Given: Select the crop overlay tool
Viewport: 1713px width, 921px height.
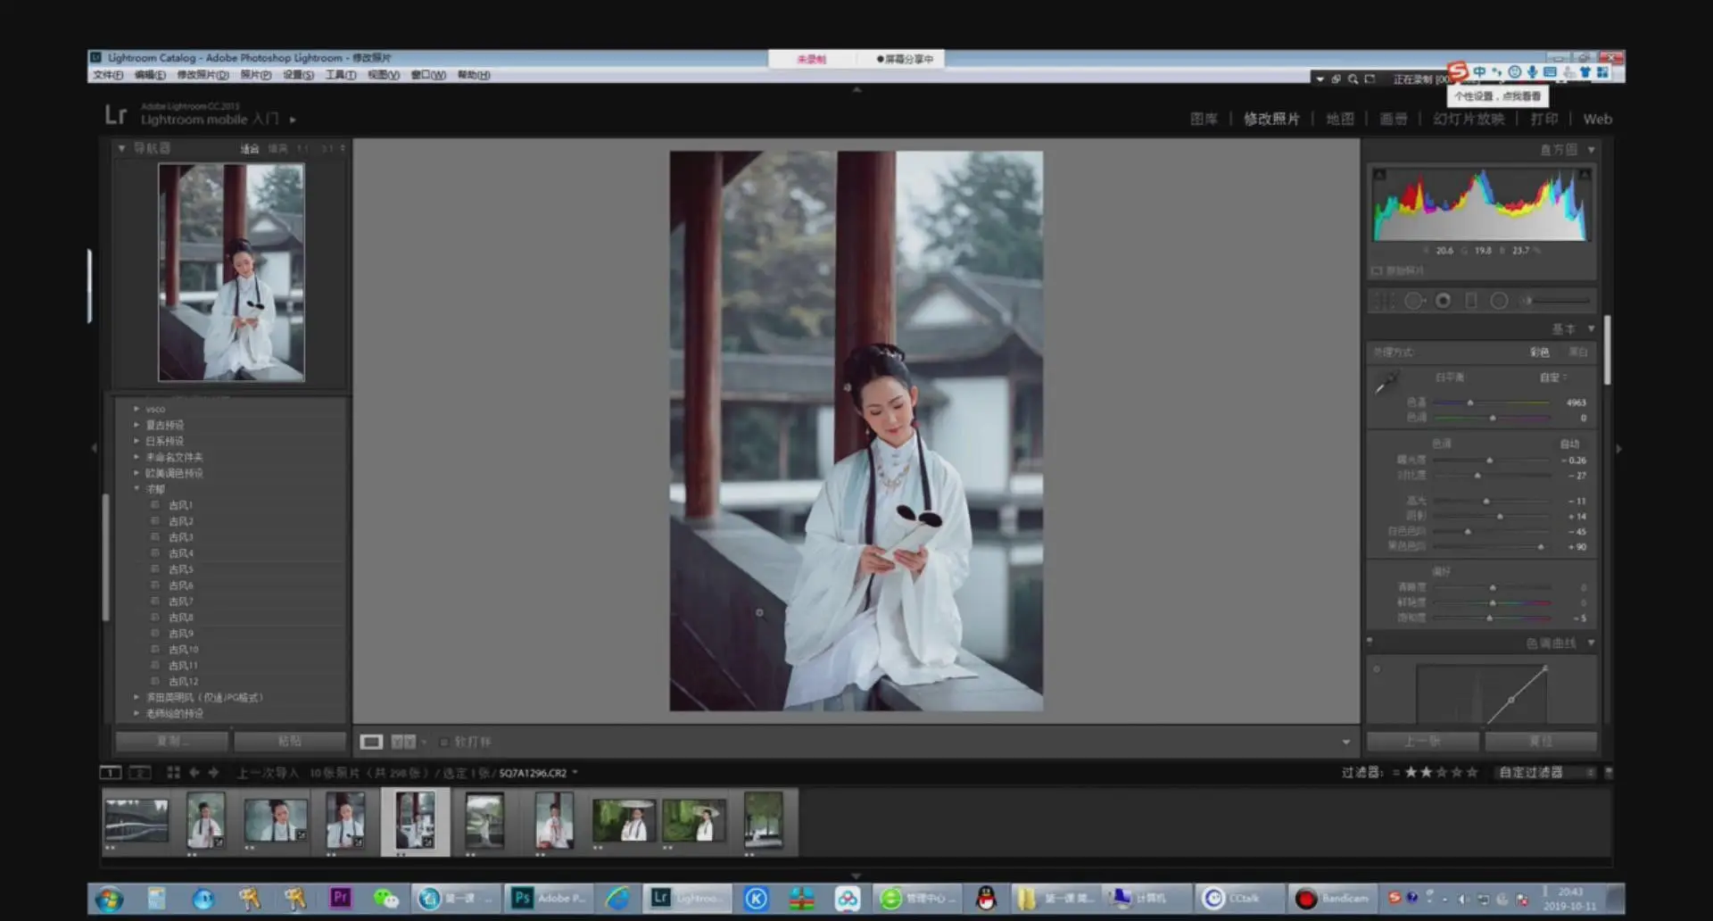Looking at the screenshot, I should [x=1385, y=301].
